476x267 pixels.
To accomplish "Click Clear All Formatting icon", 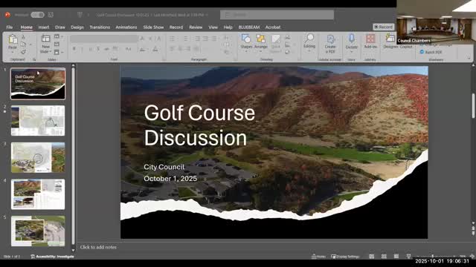I will 158,39.
